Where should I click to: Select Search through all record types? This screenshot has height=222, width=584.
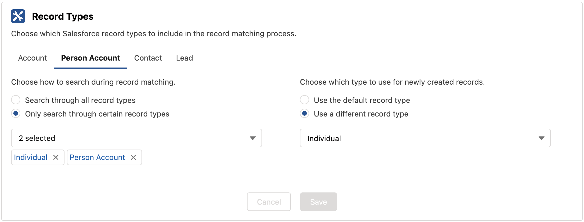point(16,100)
